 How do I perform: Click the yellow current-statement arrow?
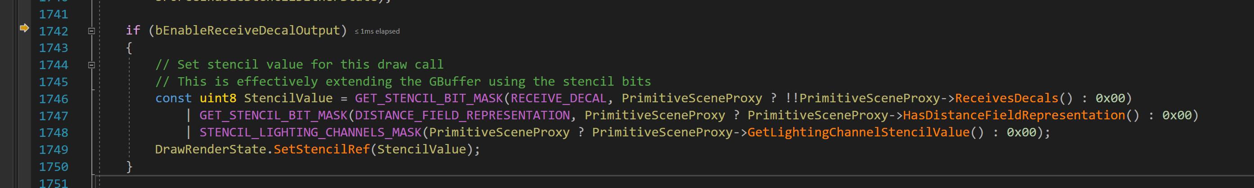[24, 28]
